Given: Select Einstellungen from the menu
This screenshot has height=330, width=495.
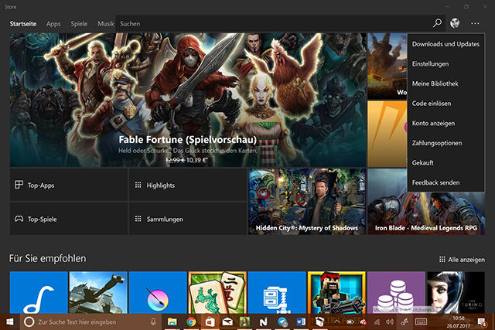Looking at the screenshot, I should tap(445, 63).
